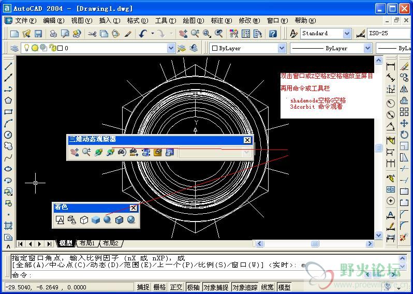
Task: Select the Polygon drawing tool
Action: (8, 100)
